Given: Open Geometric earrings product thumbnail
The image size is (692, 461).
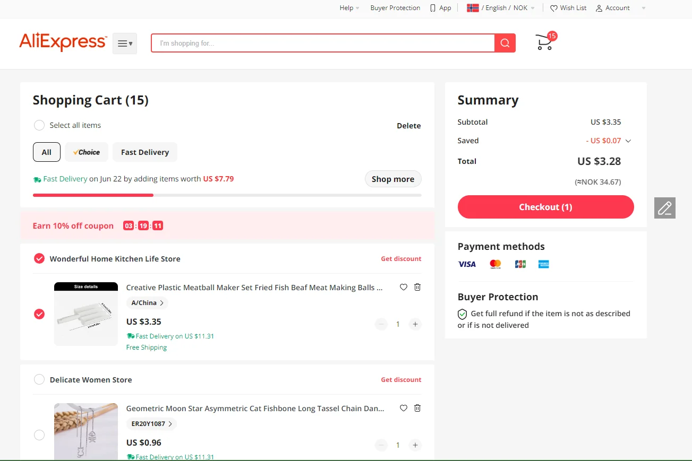Looking at the screenshot, I should (x=86, y=432).
